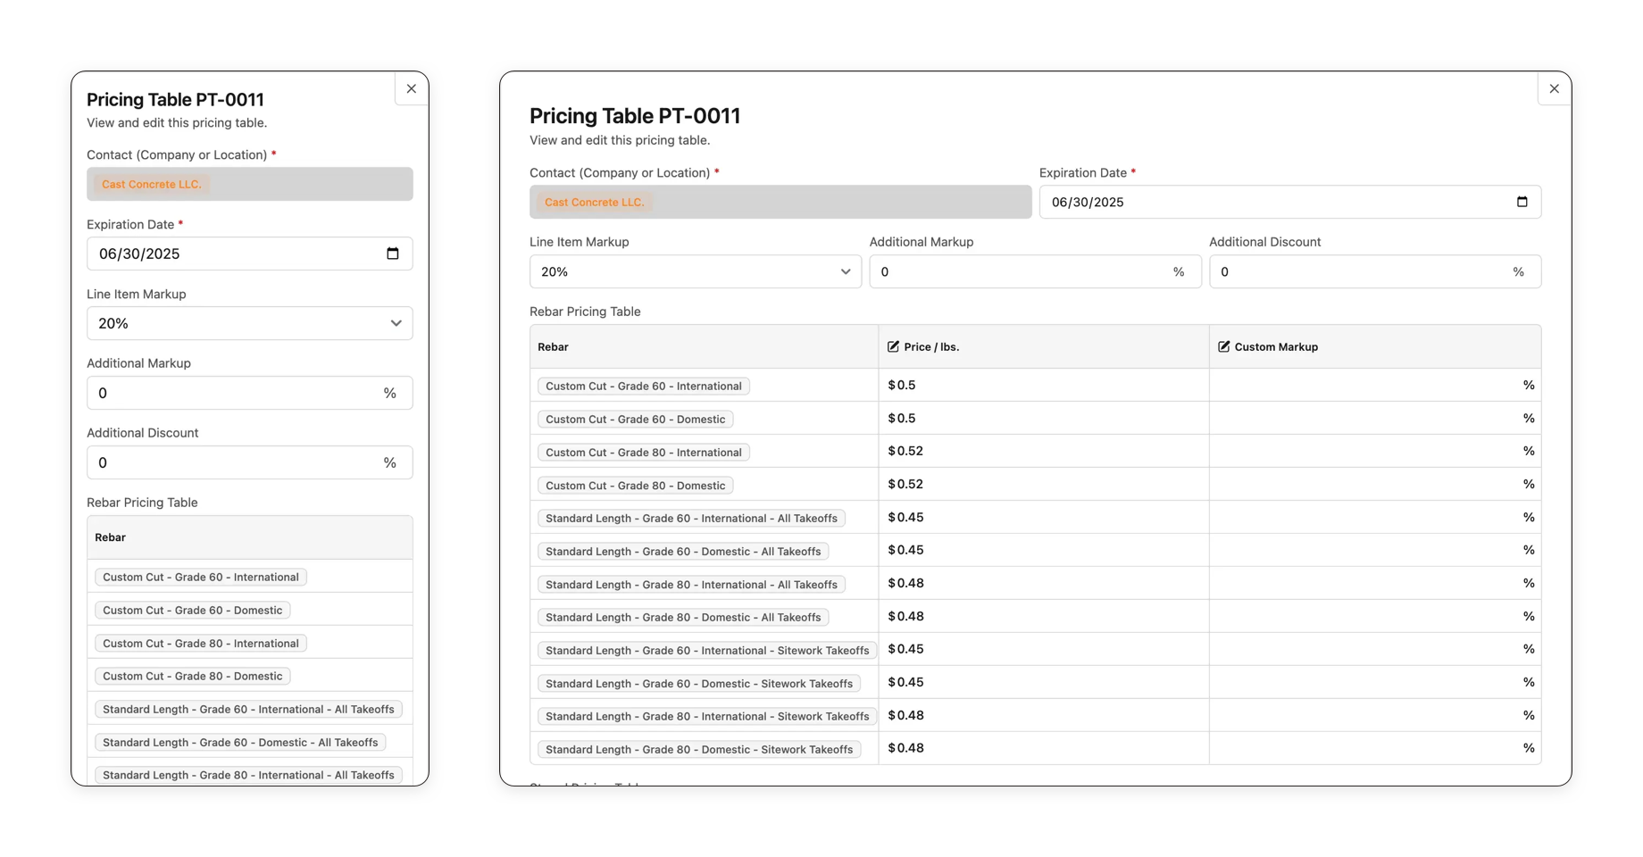The image size is (1643, 857).
Task: Close the wide Pricing Table dialog
Action: (1554, 88)
